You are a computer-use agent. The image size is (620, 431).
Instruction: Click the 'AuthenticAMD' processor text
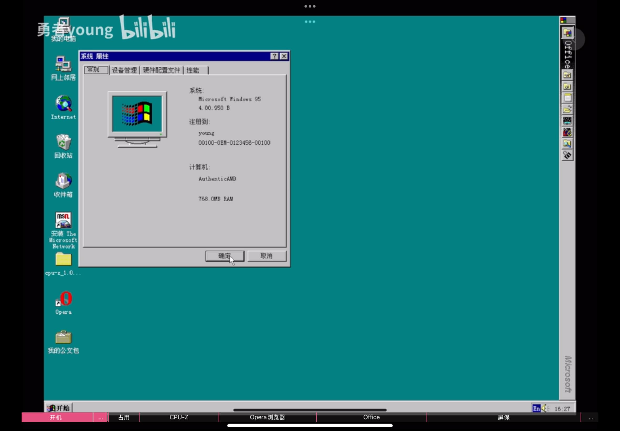pos(217,179)
